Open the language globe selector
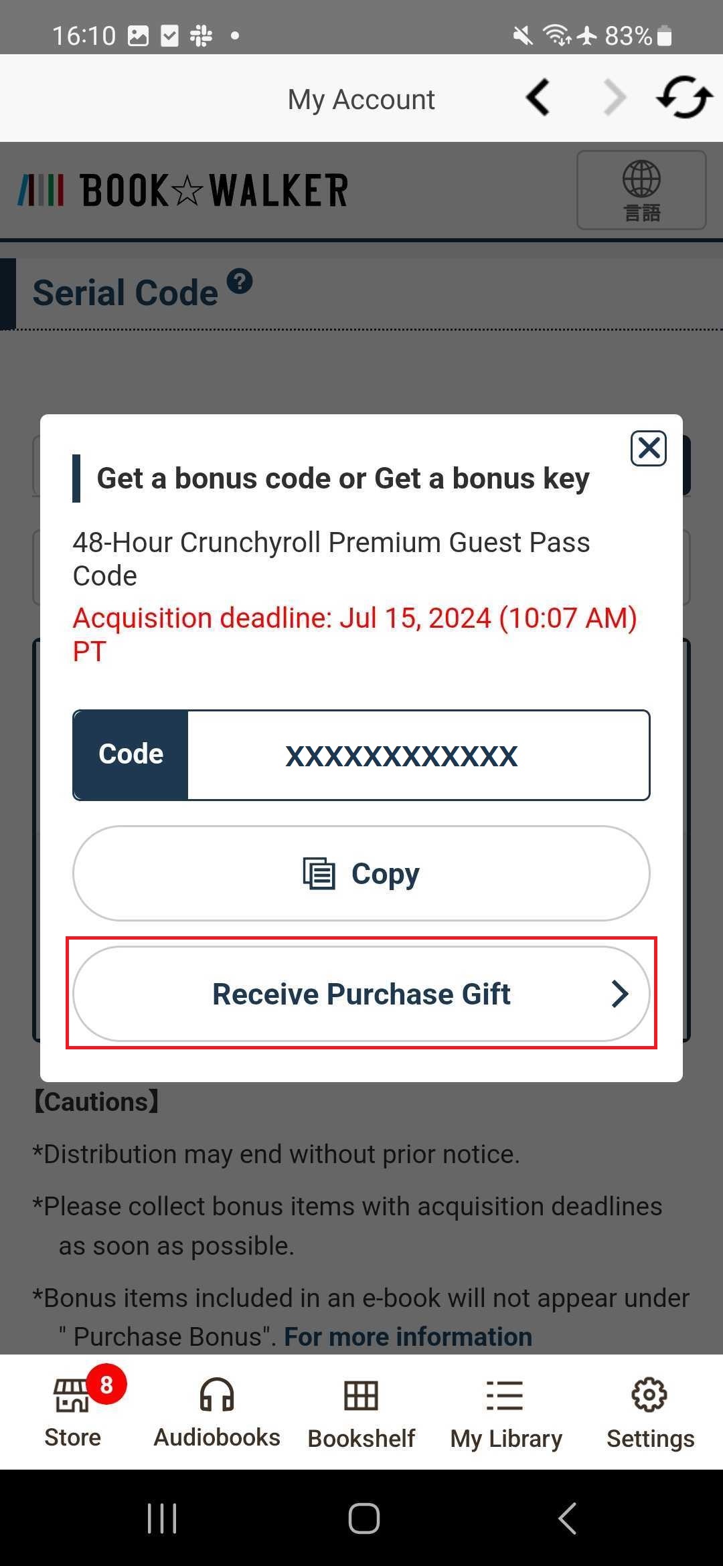This screenshot has width=723, height=1566. [641, 190]
